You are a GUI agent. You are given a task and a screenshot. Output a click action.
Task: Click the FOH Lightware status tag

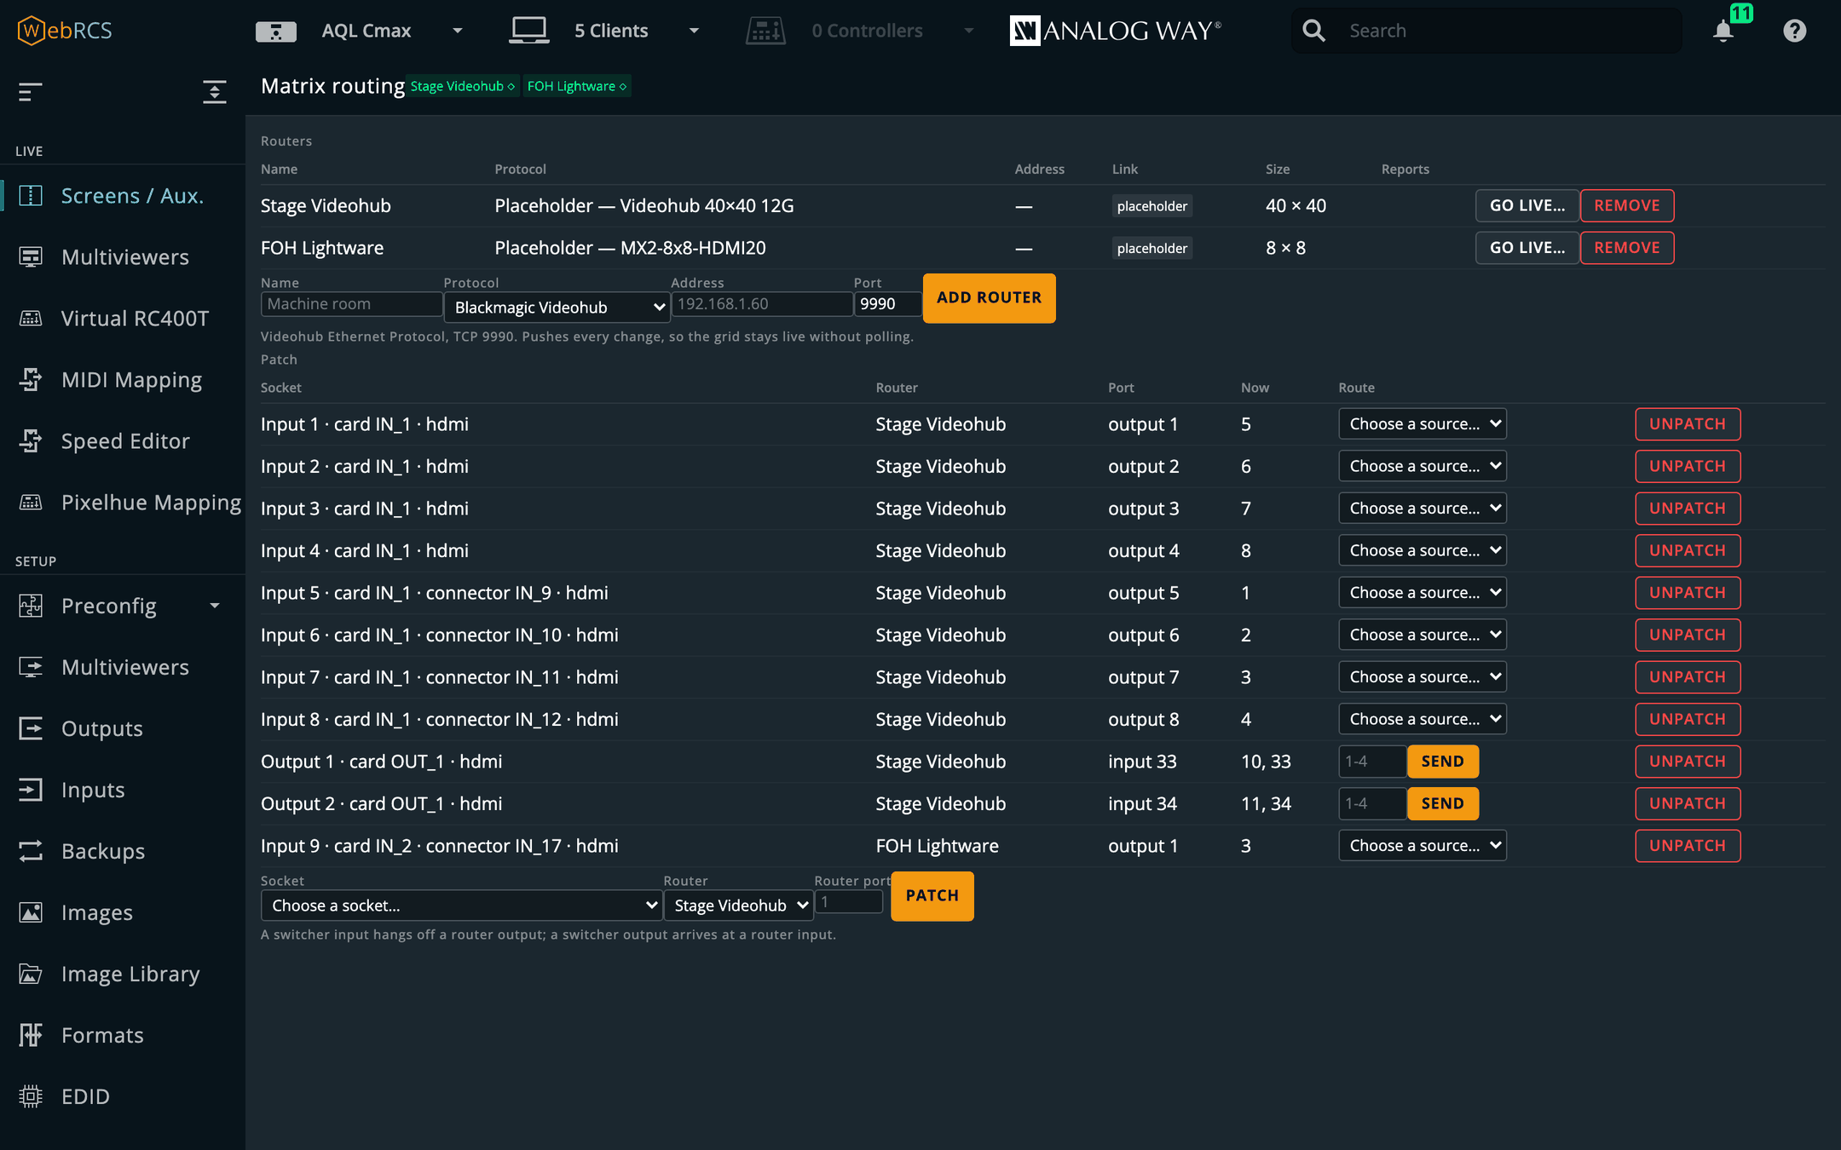[577, 86]
